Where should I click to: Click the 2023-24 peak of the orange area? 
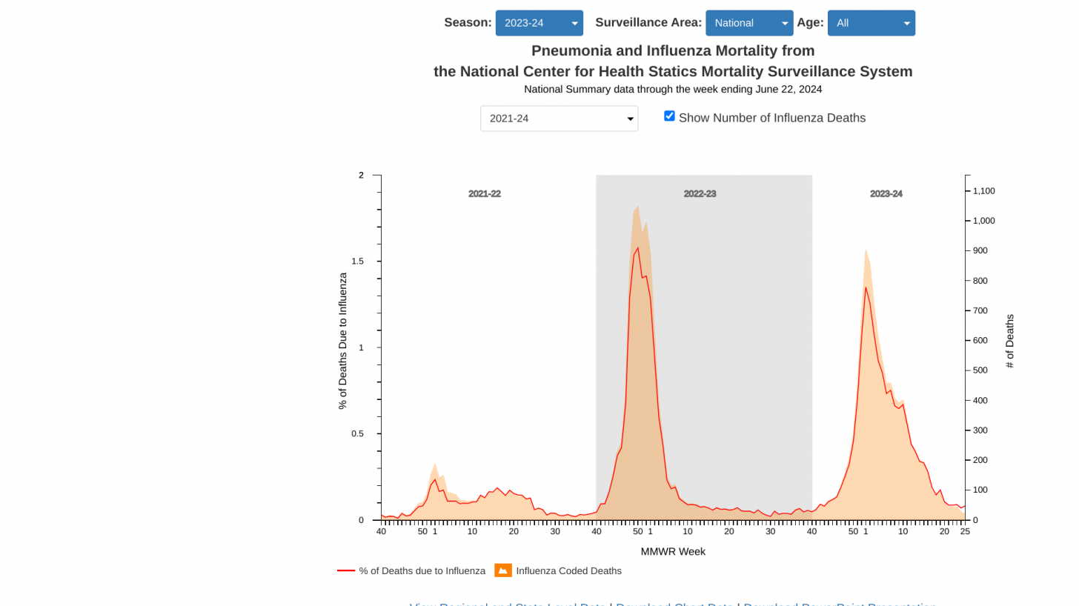pyautogui.click(x=865, y=250)
